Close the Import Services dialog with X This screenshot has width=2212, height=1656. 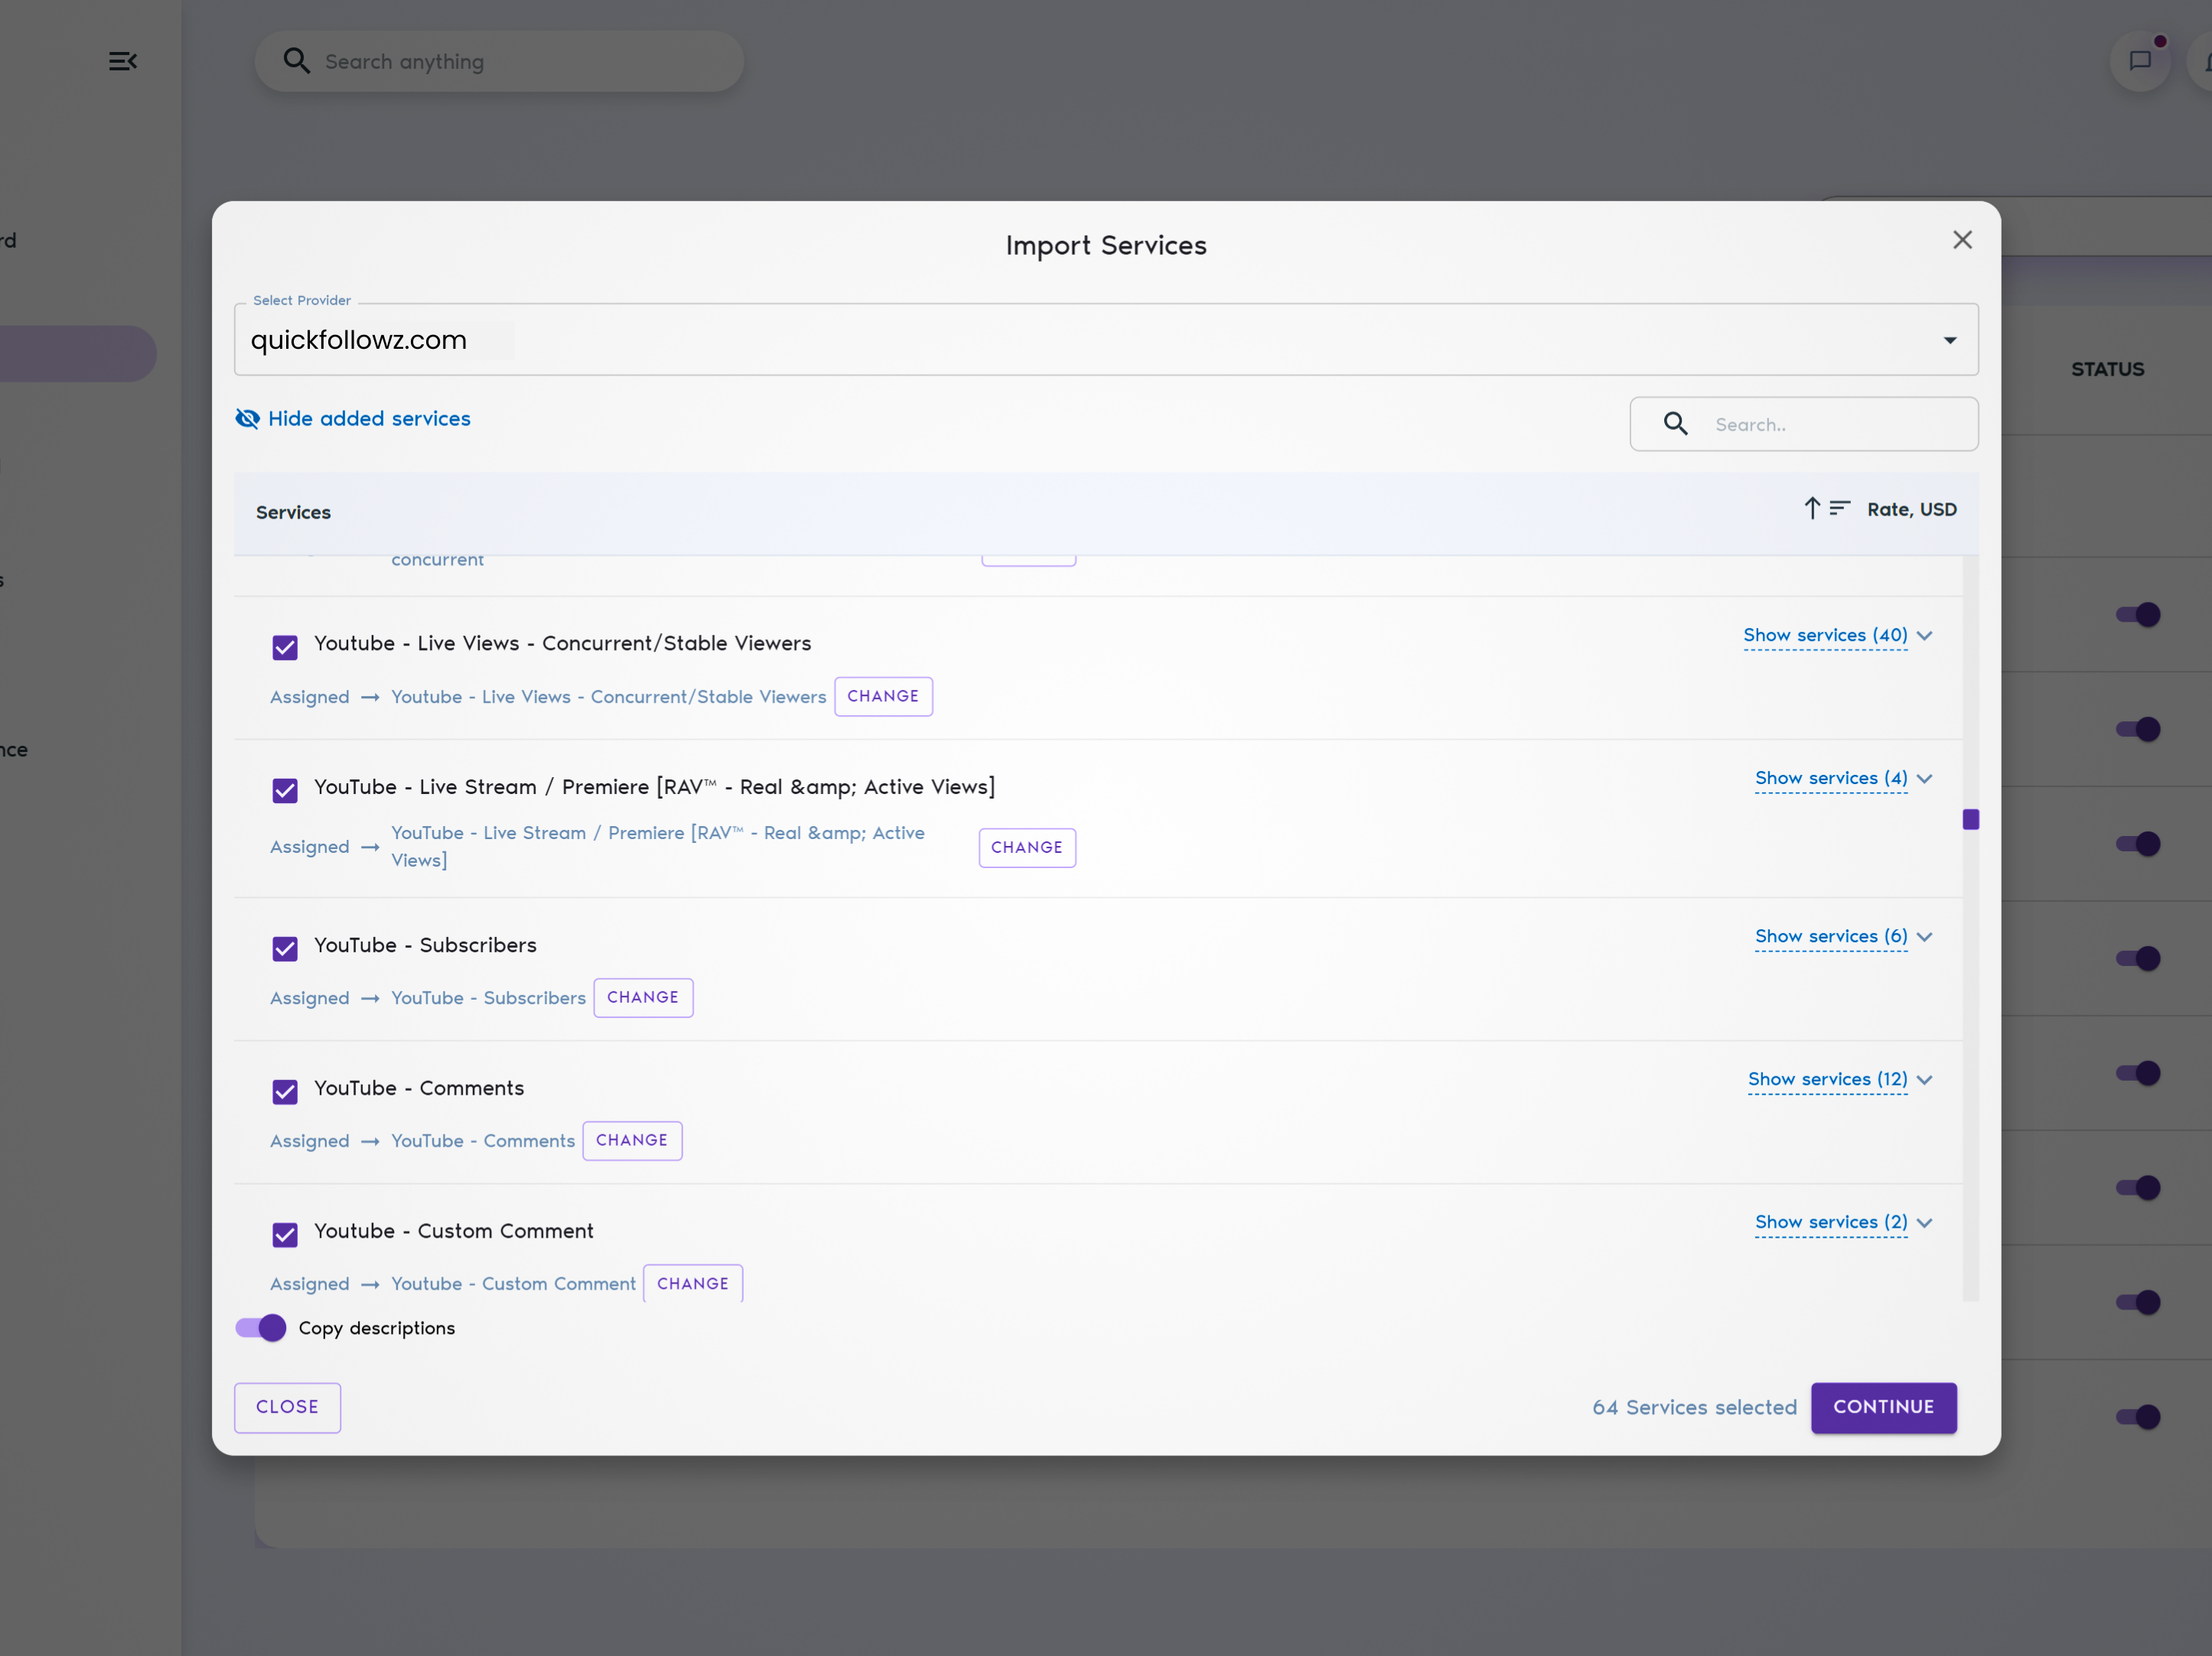click(1962, 240)
